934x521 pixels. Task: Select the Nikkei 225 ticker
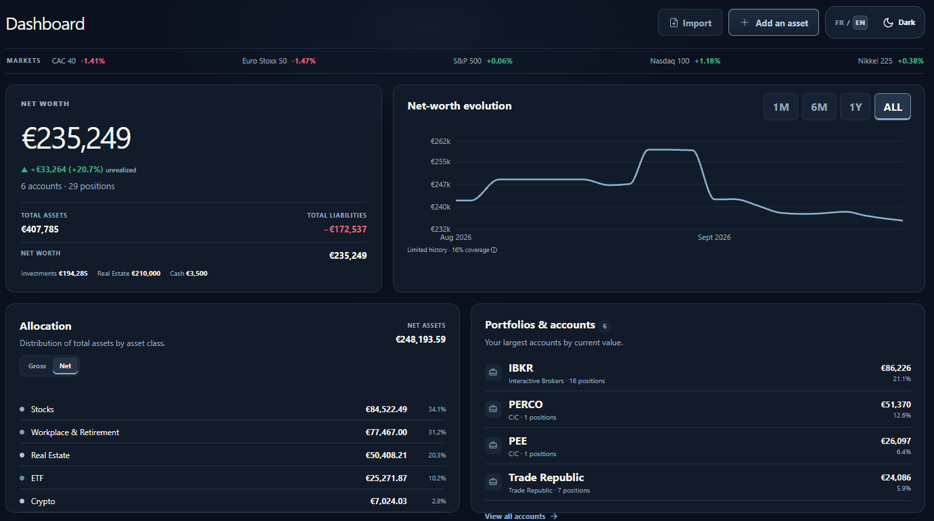(x=891, y=61)
